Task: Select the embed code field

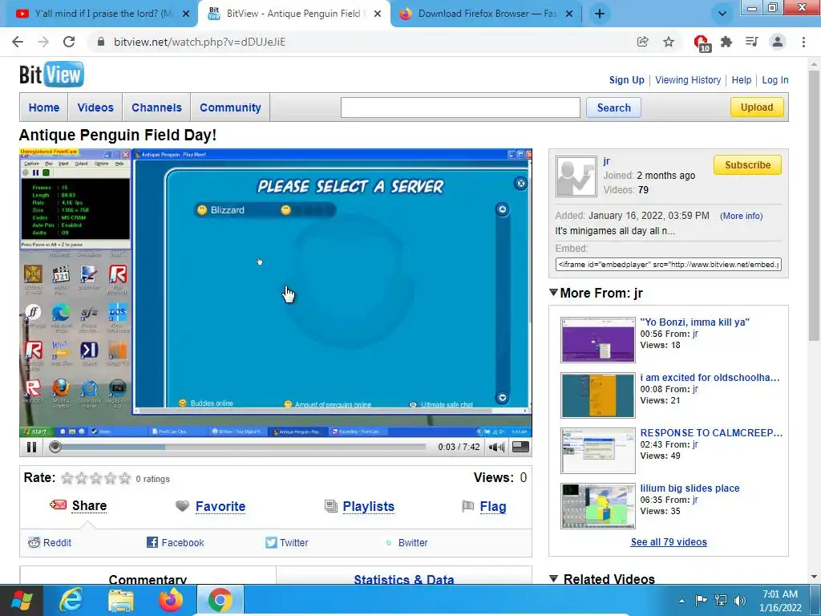Action: coord(668,265)
